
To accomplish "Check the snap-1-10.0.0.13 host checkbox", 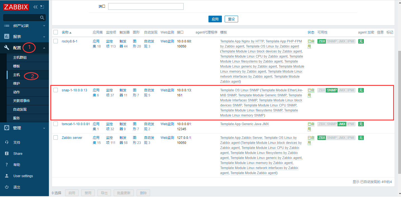I will click(x=56, y=90).
